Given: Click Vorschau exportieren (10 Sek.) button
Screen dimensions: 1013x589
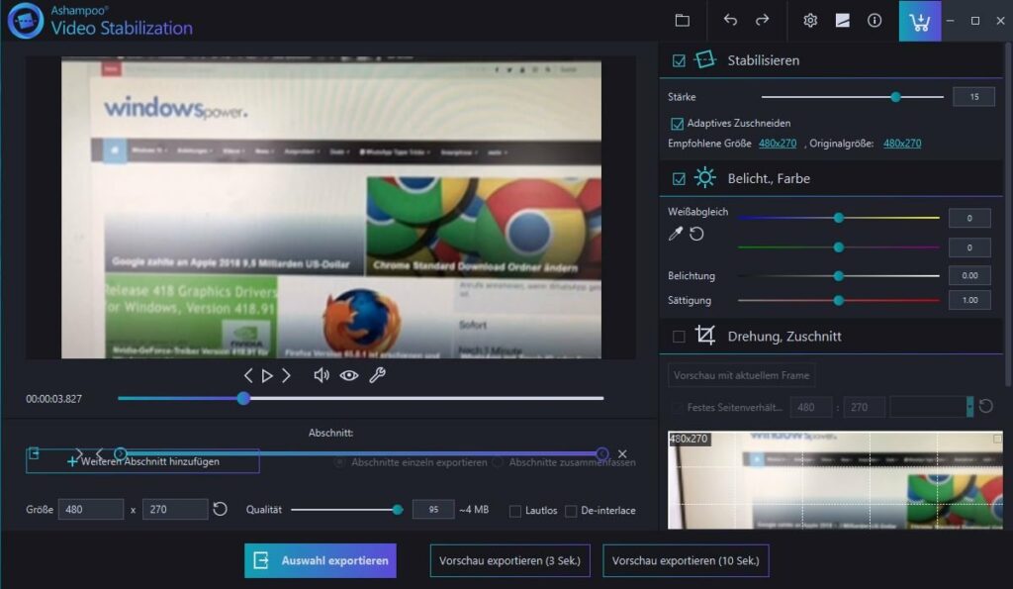Looking at the screenshot, I should click(x=686, y=560).
